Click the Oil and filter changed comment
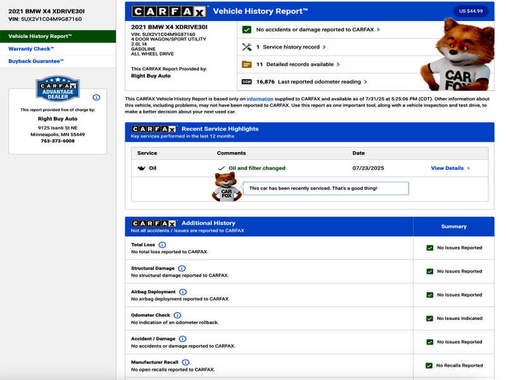Image resolution: width=506 pixels, height=380 pixels. pos(257,168)
